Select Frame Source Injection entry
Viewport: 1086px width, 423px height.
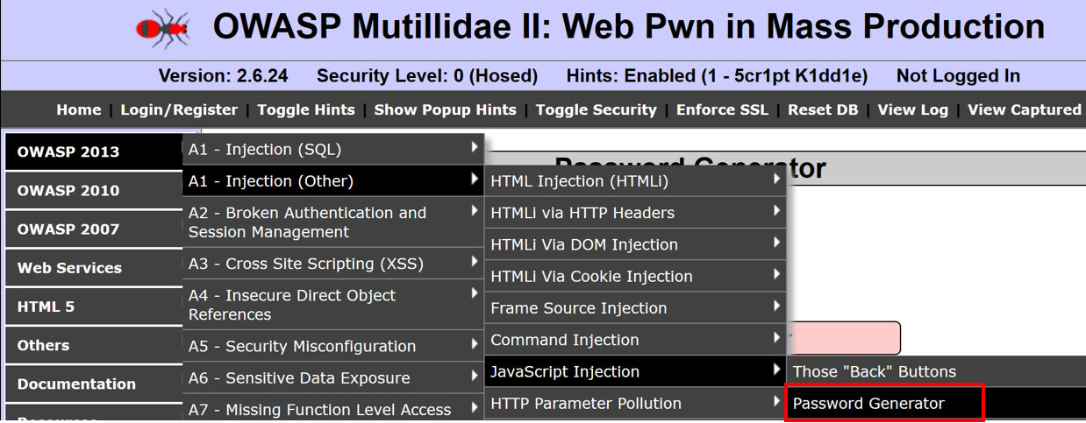(x=635, y=307)
